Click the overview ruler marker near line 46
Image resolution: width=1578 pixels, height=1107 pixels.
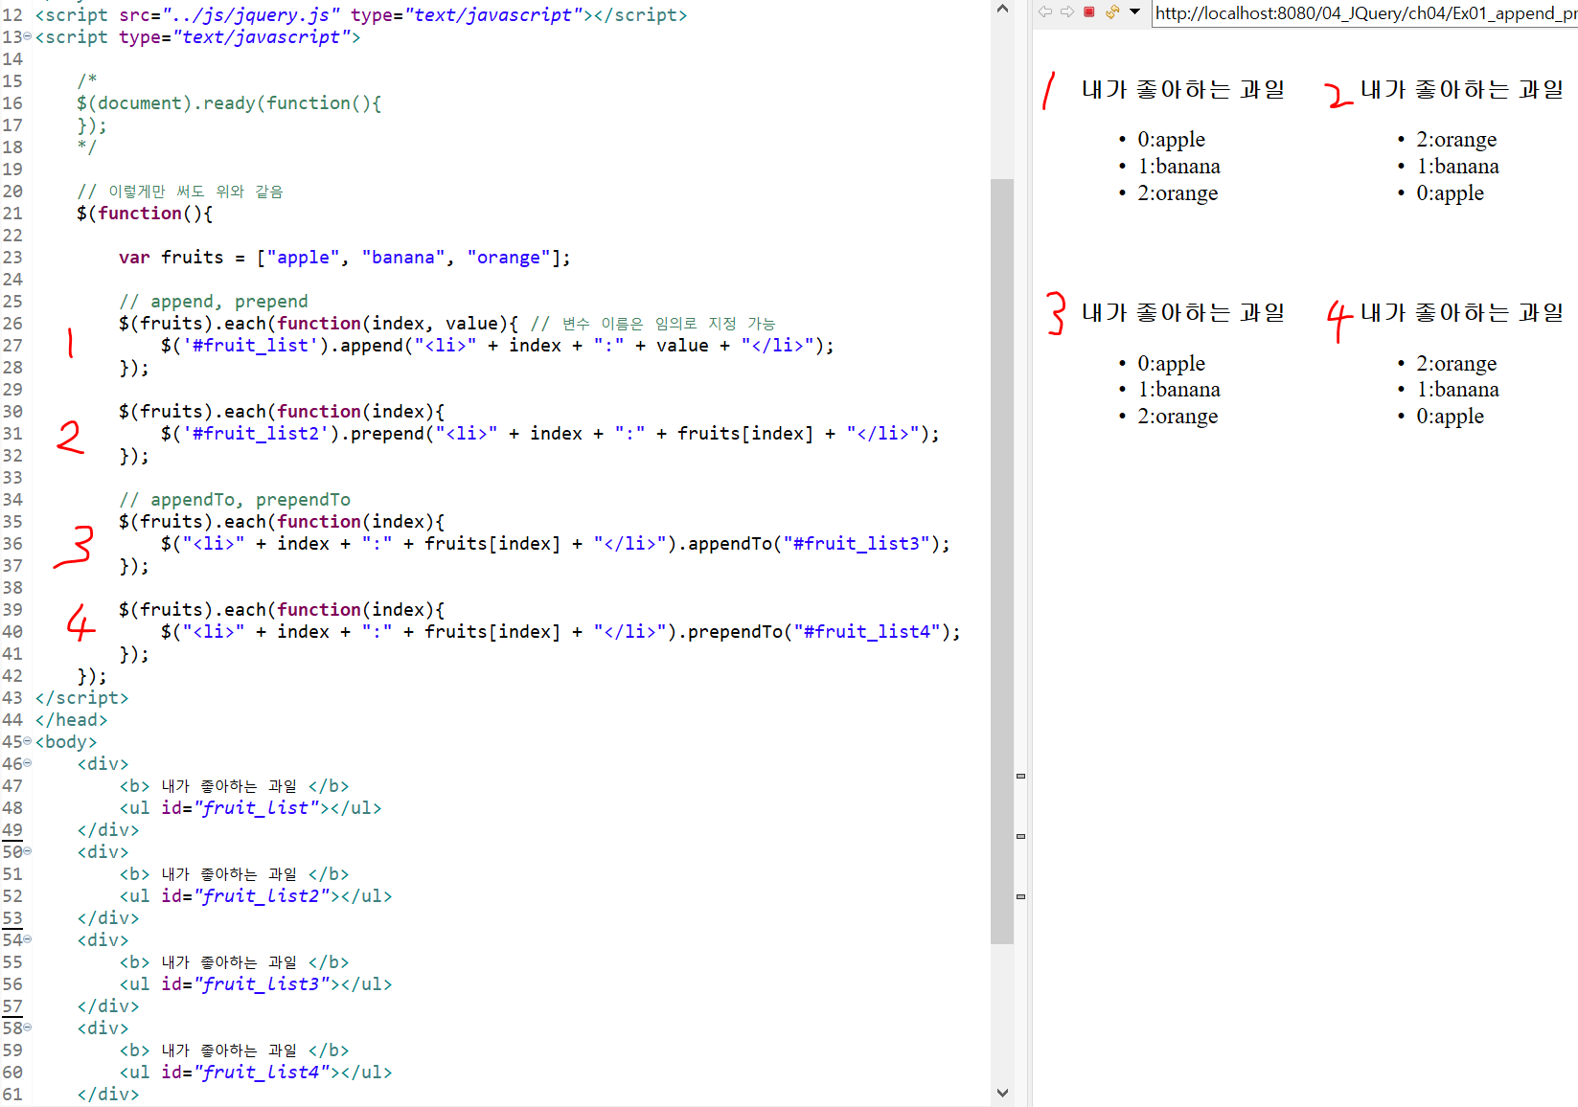[1020, 776]
